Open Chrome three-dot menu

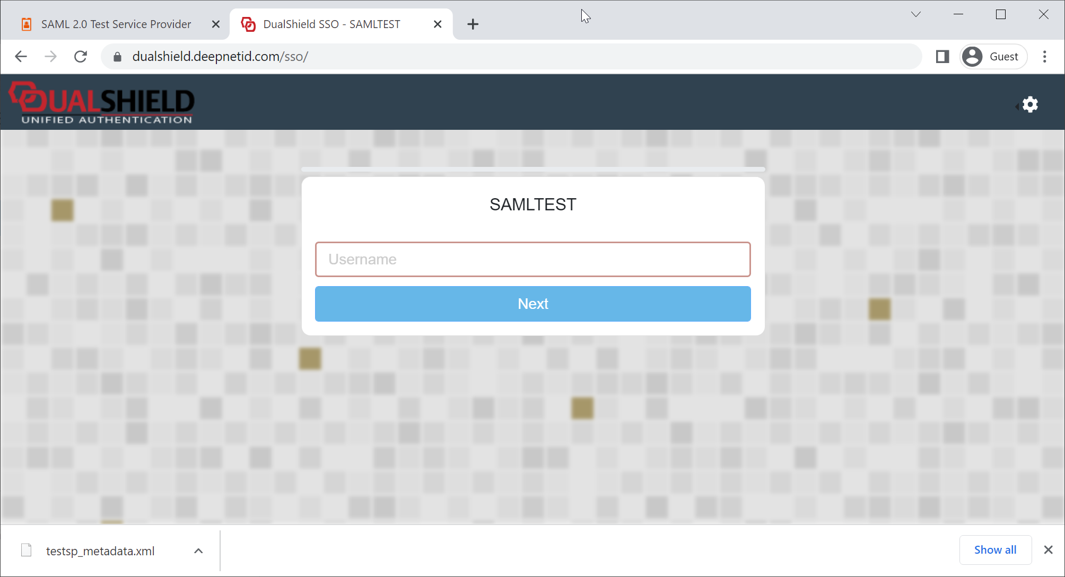(x=1044, y=57)
